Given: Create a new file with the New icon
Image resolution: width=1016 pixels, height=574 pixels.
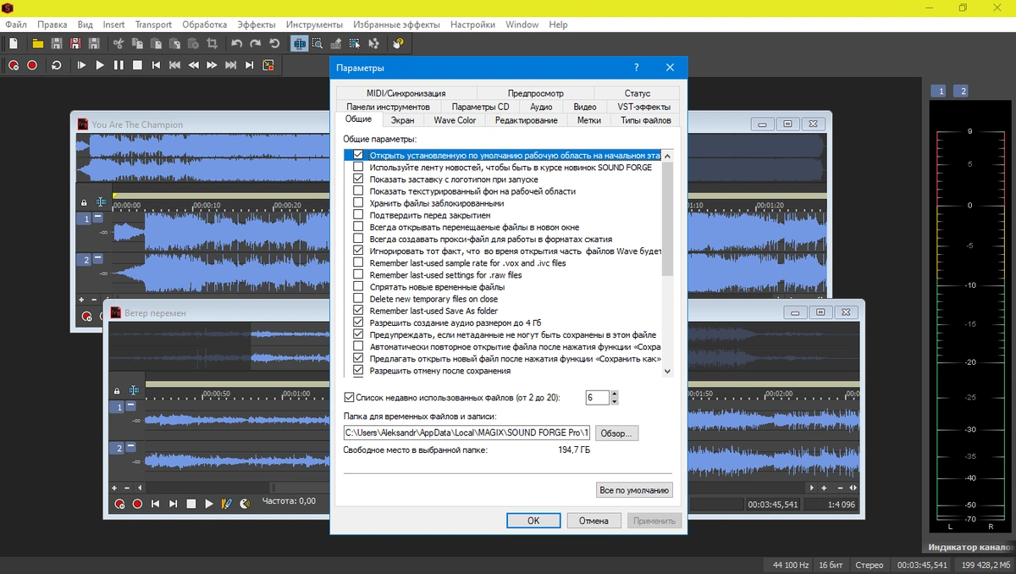Looking at the screenshot, I should (13, 43).
